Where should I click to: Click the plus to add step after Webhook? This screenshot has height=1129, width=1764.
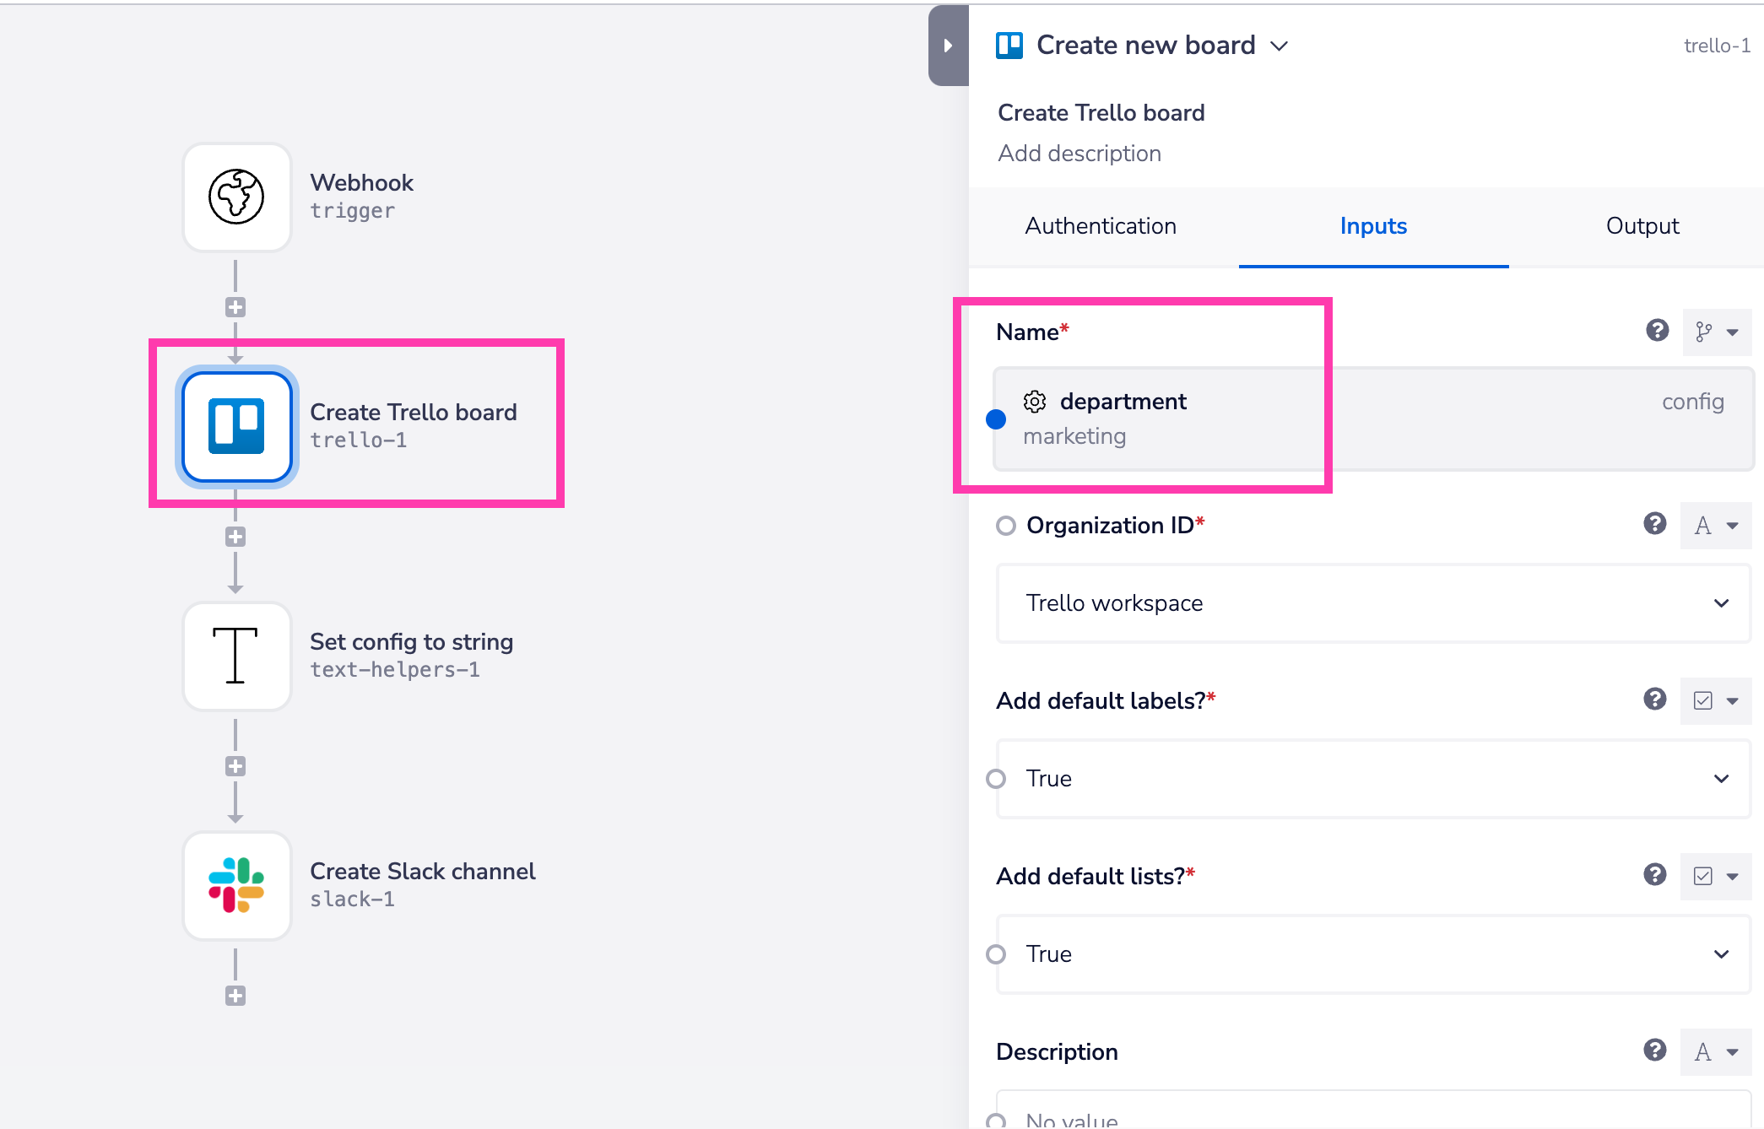[x=235, y=307]
